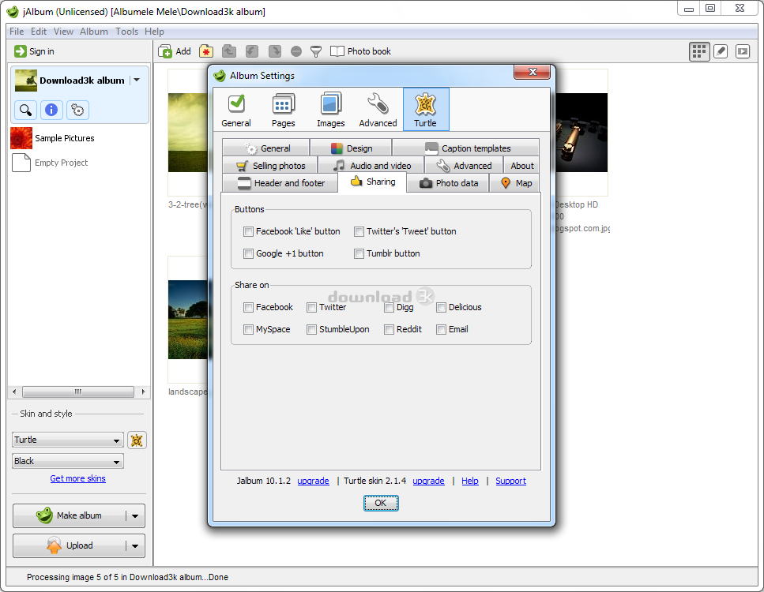
Task: Open the Edit menu
Action: pyautogui.click(x=39, y=31)
